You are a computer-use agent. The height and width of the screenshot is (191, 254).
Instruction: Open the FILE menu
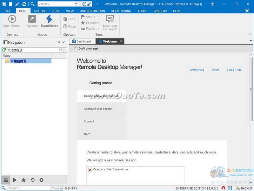(x=8, y=11)
